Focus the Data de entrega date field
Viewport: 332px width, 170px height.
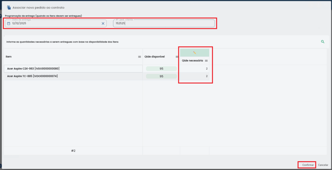tap(55, 24)
